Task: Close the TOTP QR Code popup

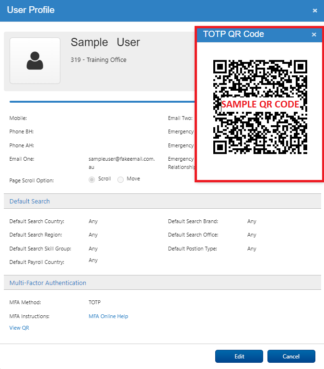Action: tap(314, 35)
